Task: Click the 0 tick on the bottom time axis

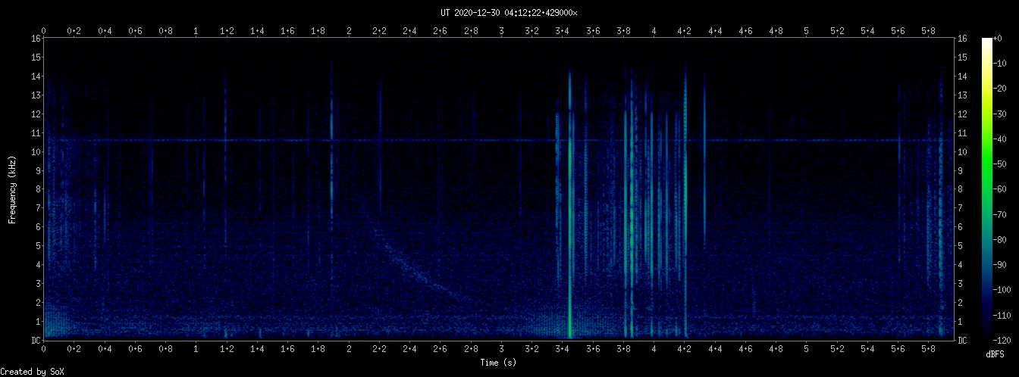Action: pos(44,351)
